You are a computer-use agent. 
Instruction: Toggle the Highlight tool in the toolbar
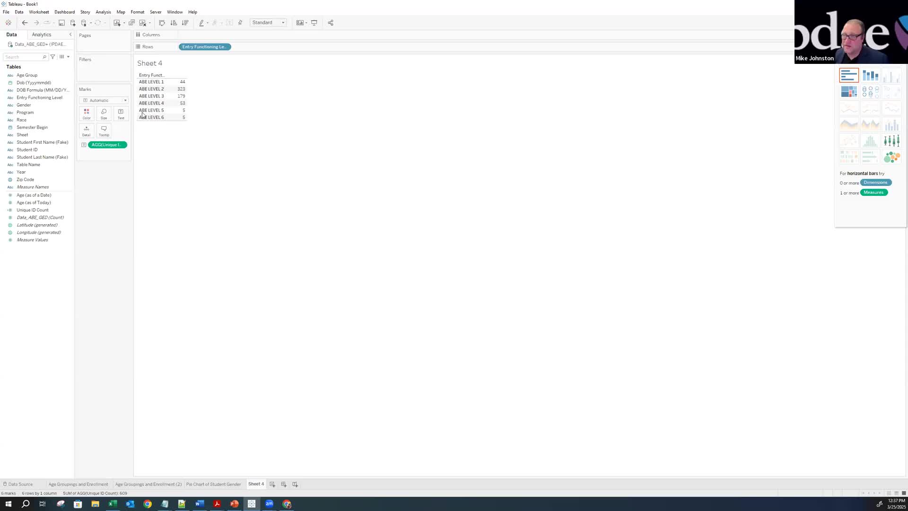coord(202,22)
